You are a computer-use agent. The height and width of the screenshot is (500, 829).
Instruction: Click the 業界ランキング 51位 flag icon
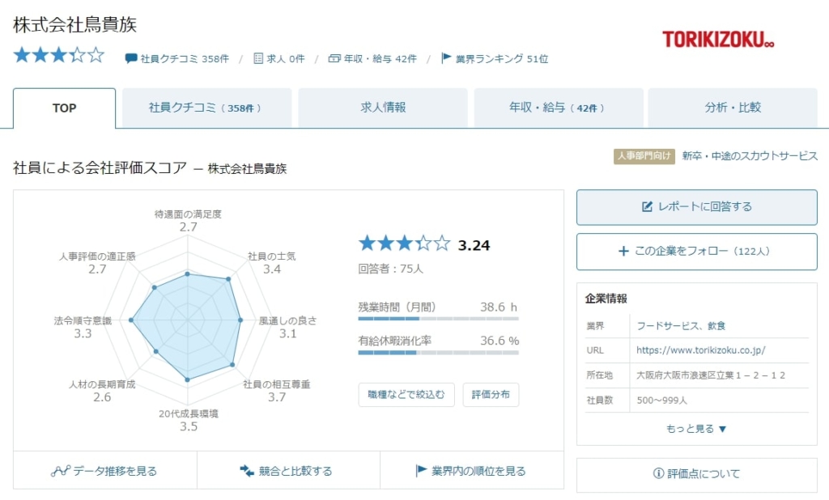[x=446, y=58]
